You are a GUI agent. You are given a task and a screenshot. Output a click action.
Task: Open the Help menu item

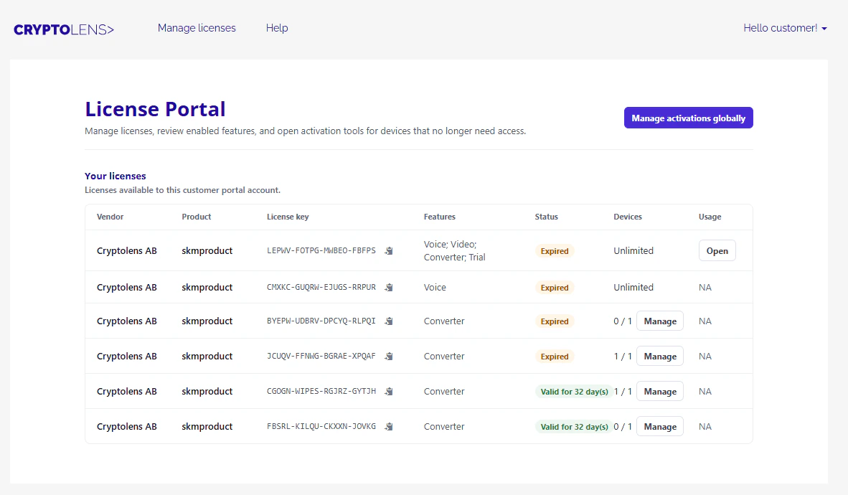277,28
